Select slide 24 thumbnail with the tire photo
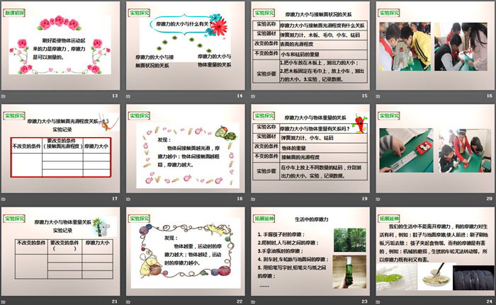Viewport: 496px width, 305px height. point(435,252)
